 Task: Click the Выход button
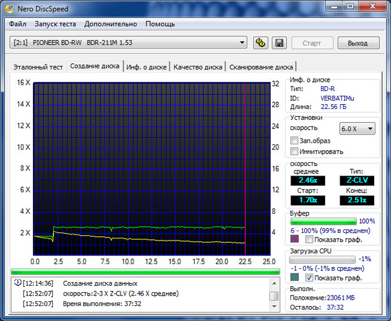(x=359, y=43)
